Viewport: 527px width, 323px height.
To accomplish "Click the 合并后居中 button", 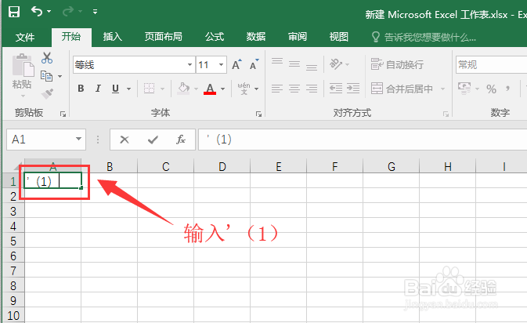I will click(x=402, y=89).
